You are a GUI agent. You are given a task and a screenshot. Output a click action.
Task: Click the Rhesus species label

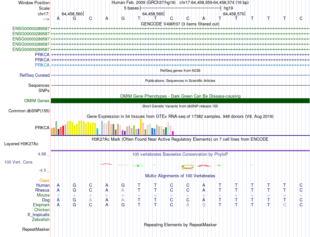(42, 190)
